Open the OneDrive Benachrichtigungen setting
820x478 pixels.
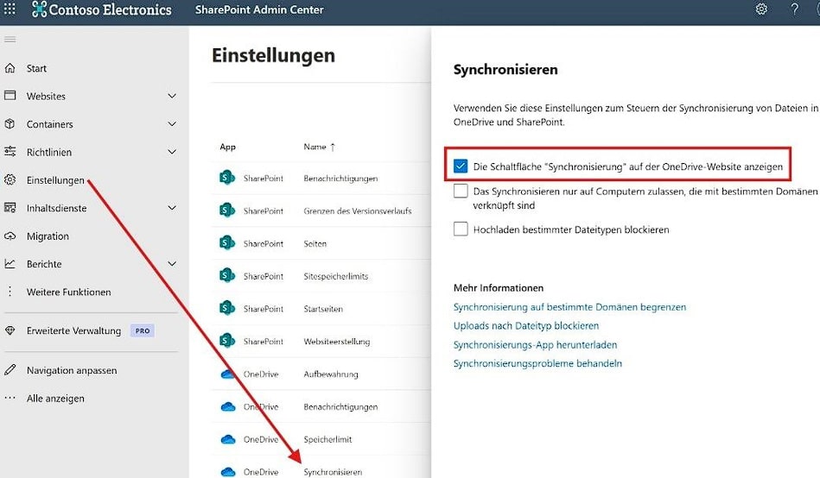[x=340, y=406]
